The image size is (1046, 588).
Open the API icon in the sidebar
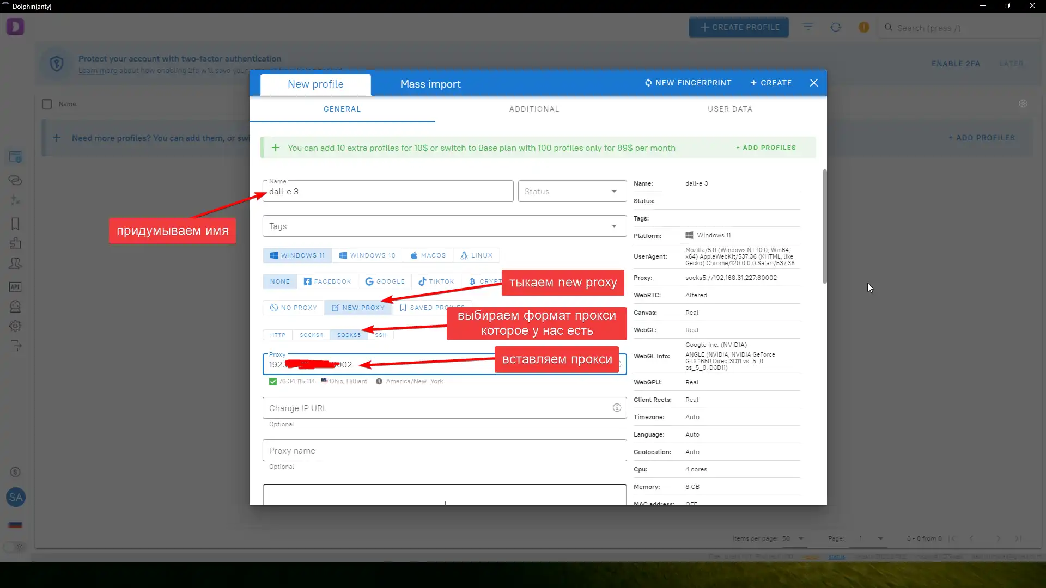click(15, 287)
